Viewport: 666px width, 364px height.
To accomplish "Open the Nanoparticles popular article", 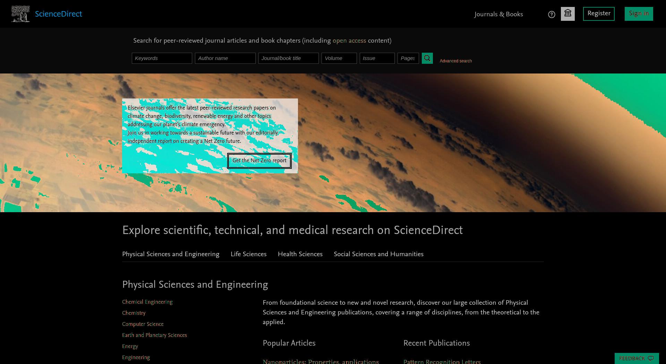I will click(321, 361).
